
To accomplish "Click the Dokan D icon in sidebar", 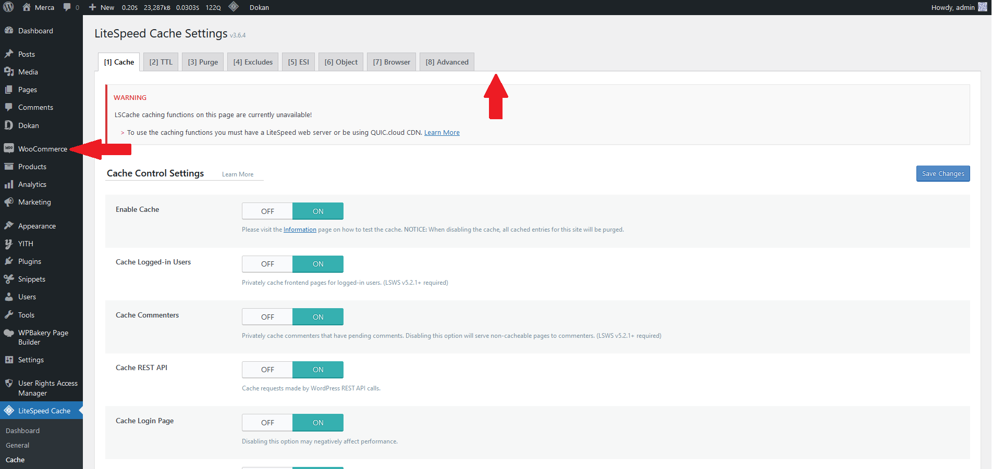I will [x=9, y=125].
